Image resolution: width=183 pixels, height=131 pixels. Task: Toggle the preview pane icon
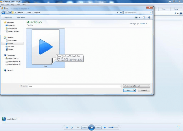[x=144, y=18]
